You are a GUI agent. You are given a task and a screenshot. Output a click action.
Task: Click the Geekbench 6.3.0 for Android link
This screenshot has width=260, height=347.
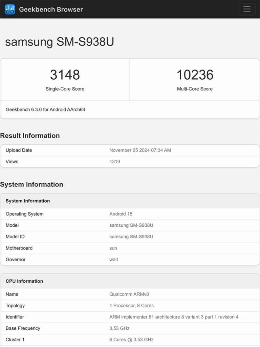[x=45, y=109]
